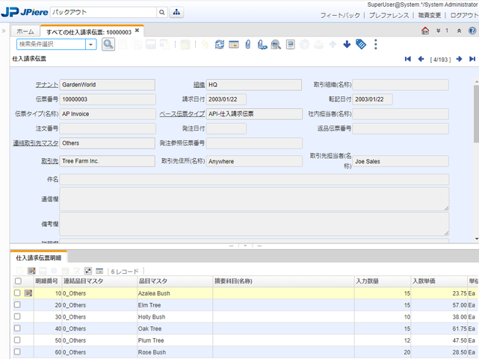Collapse the header with the double-up chevron
479x359 pixels.
pos(459,31)
